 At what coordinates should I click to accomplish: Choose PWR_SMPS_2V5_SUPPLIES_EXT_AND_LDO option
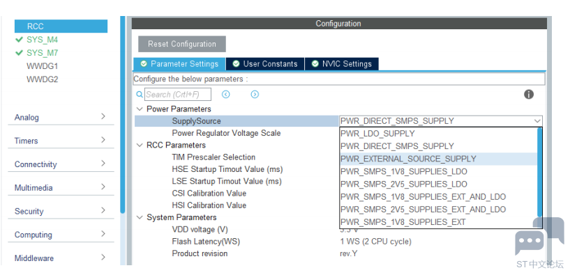click(x=438, y=210)
